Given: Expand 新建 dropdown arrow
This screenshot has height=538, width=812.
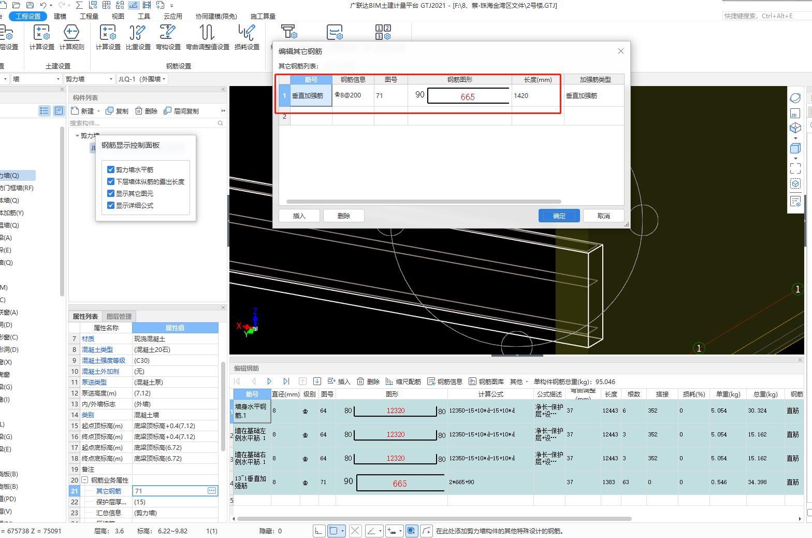Looking at the screenshot, I should (98, 111).
